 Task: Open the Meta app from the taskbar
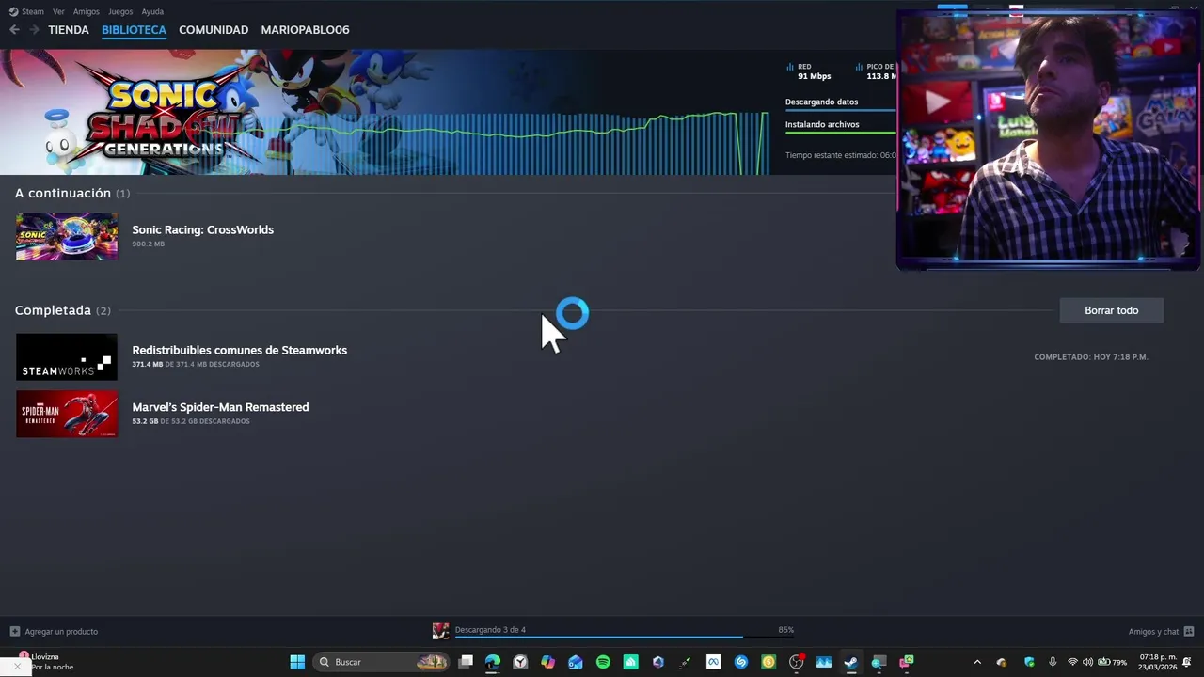coord(713,662)
